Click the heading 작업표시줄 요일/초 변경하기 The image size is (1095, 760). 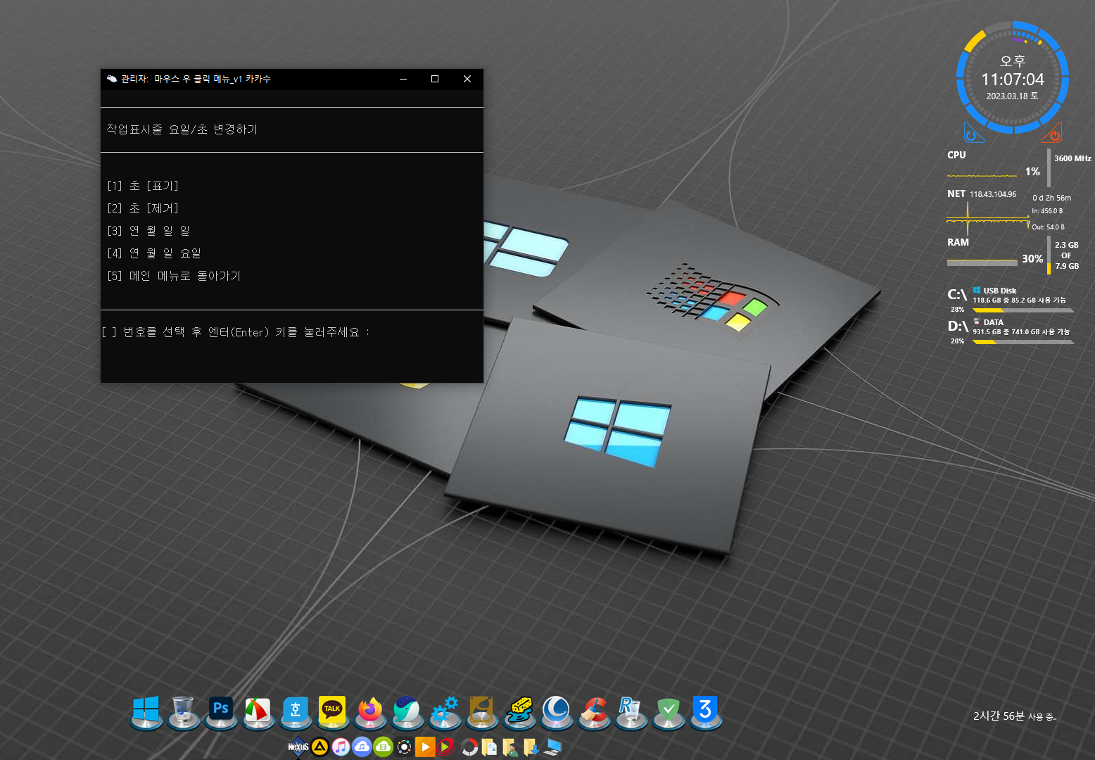coord(182,129)
